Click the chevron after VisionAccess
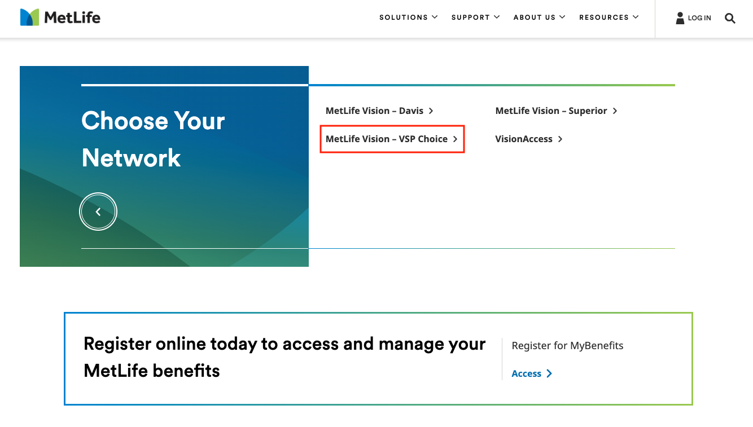This screenshot has width=753, height=427. click(x=559, y=139)
